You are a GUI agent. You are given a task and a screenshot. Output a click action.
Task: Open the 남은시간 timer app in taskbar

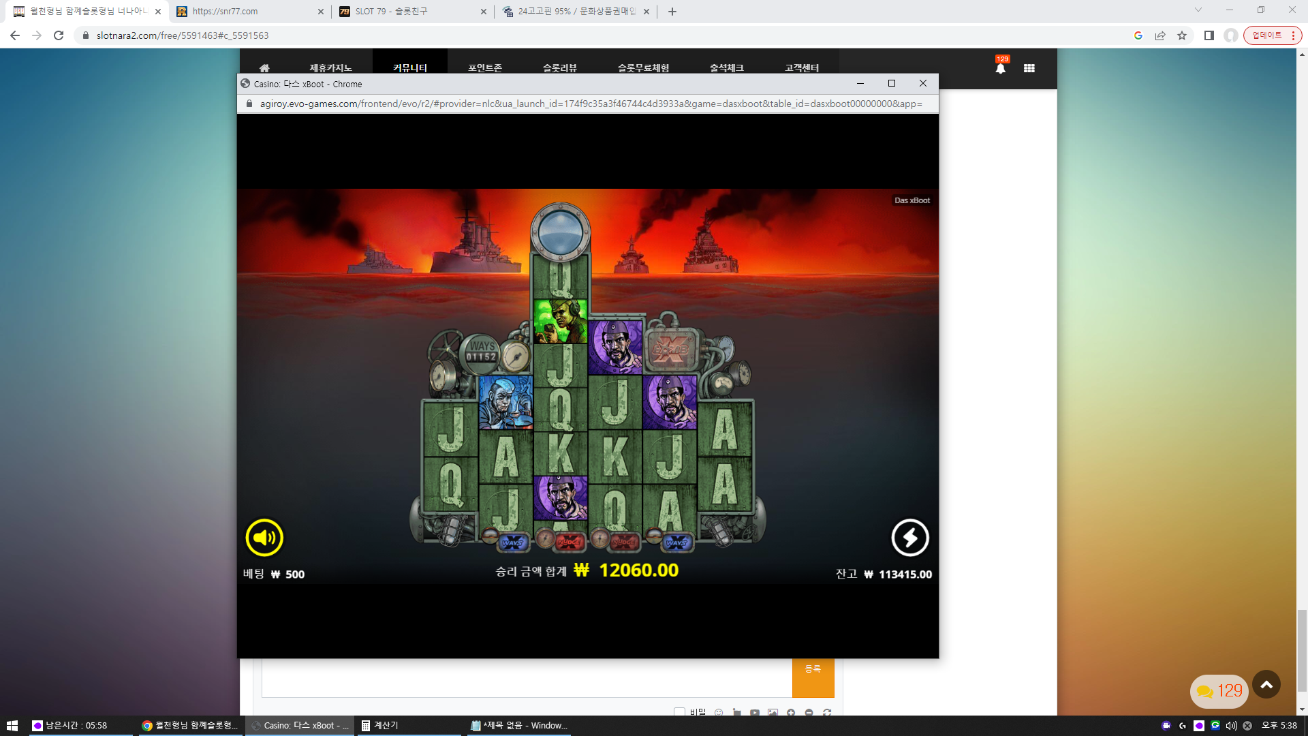[x=80, y=726]
